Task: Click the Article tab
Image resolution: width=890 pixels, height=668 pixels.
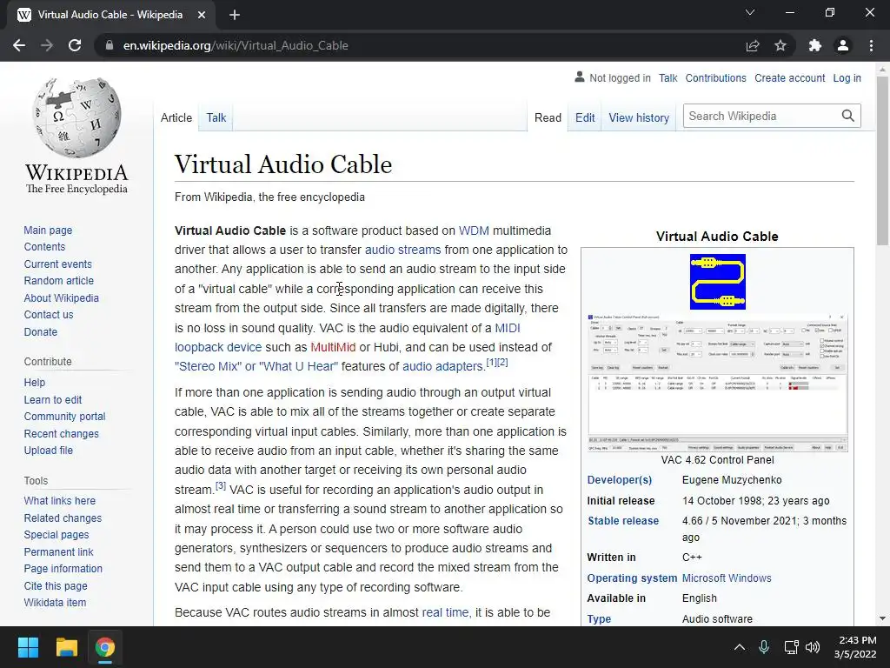Action: [x=176, y=117]
